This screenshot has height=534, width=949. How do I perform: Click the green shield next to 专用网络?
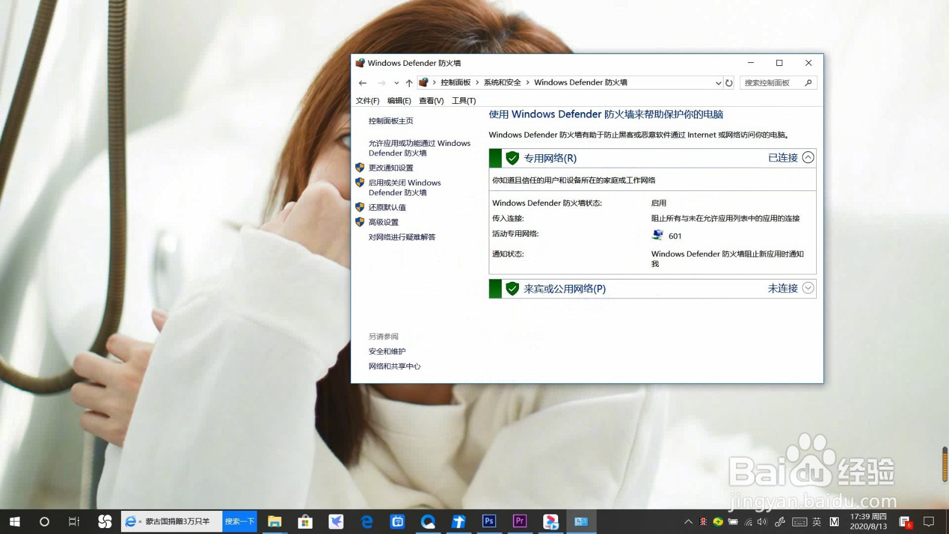pos(512,158)
